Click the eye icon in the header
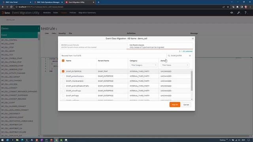Screen dimensions: 253x142 [x=232, y=13]
